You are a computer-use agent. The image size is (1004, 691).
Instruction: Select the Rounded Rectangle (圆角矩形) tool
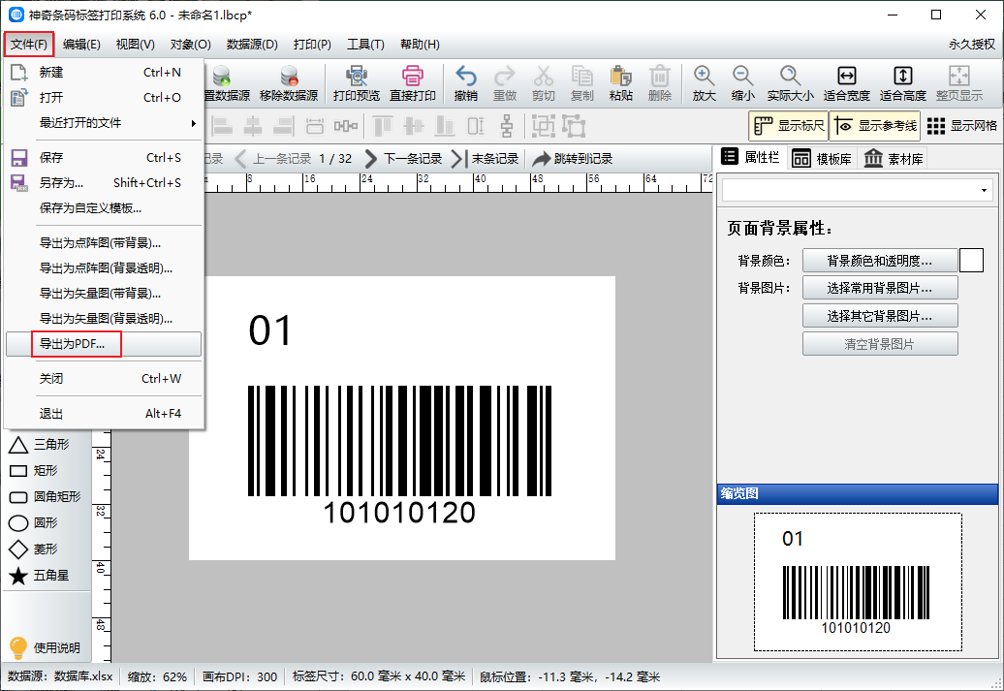(45, 497)
